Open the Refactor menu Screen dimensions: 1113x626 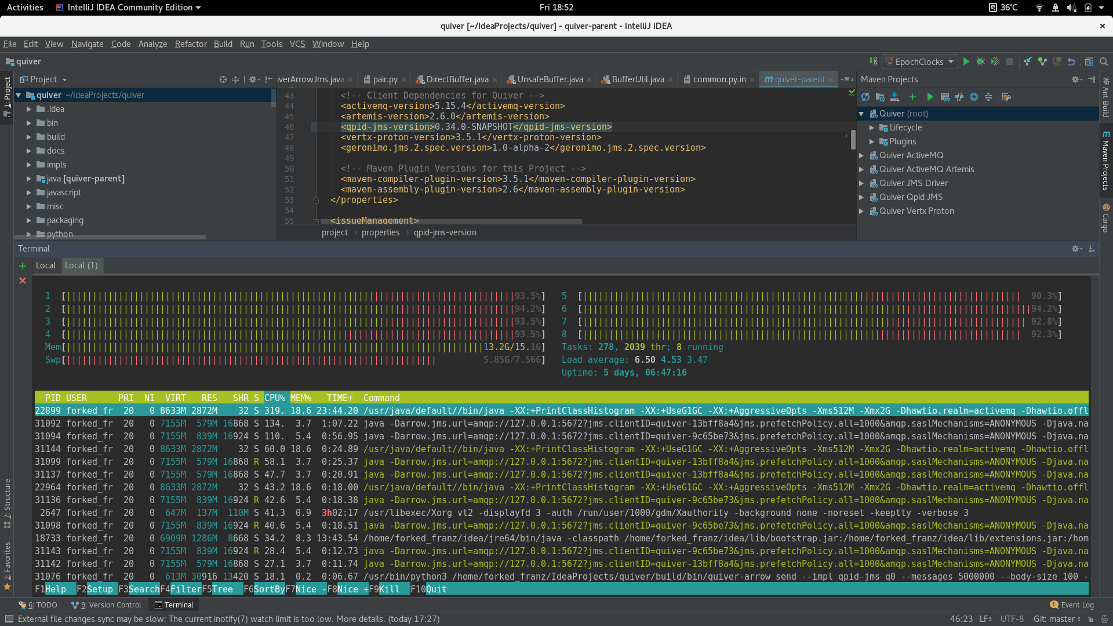[191, 44]
